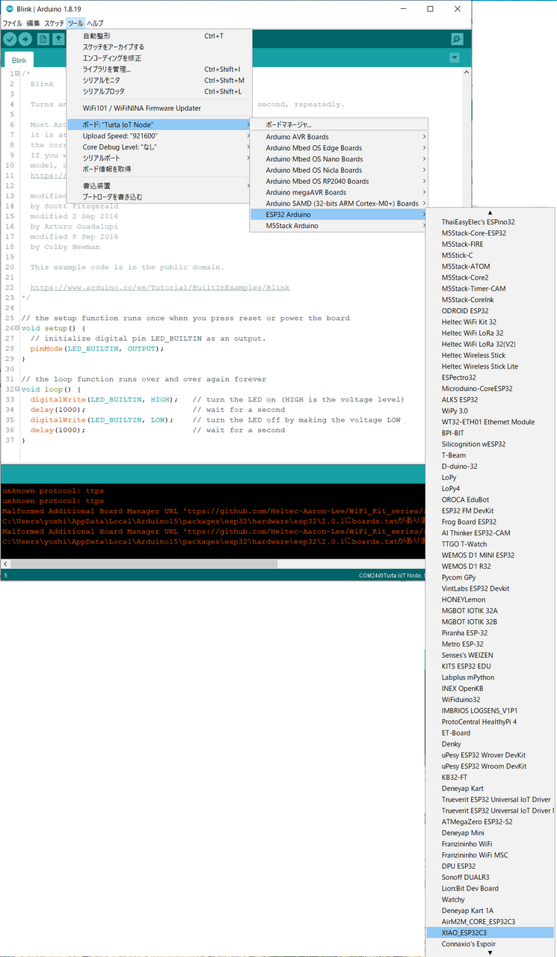Click scroll-up arrow atop the board list
Screen dimensions: 557x957
[x=490, y=212]
